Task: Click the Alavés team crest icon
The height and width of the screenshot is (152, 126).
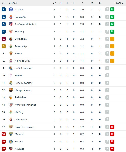Action: 11,9
